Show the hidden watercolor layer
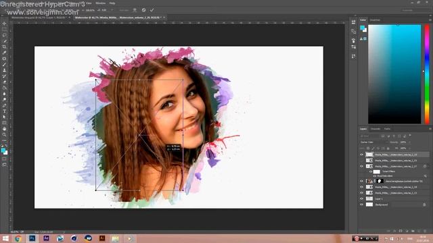The width and height of the screenshot is (433, 243). (x=361, y=161)
